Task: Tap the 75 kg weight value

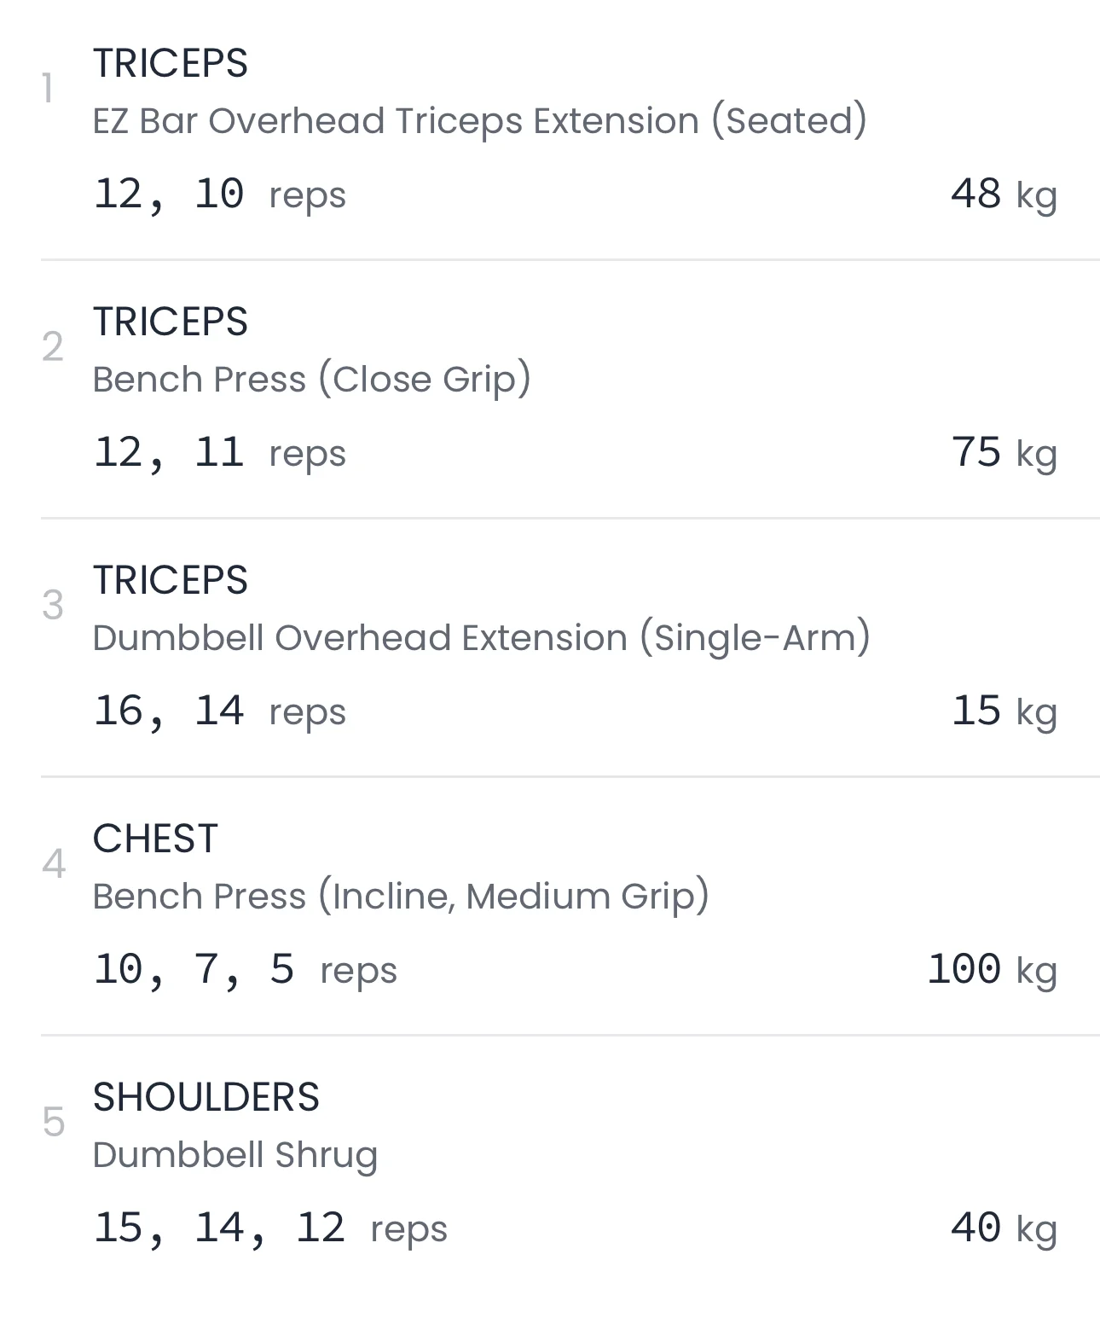Action: pyautogui.click(x=1003, y=453)
